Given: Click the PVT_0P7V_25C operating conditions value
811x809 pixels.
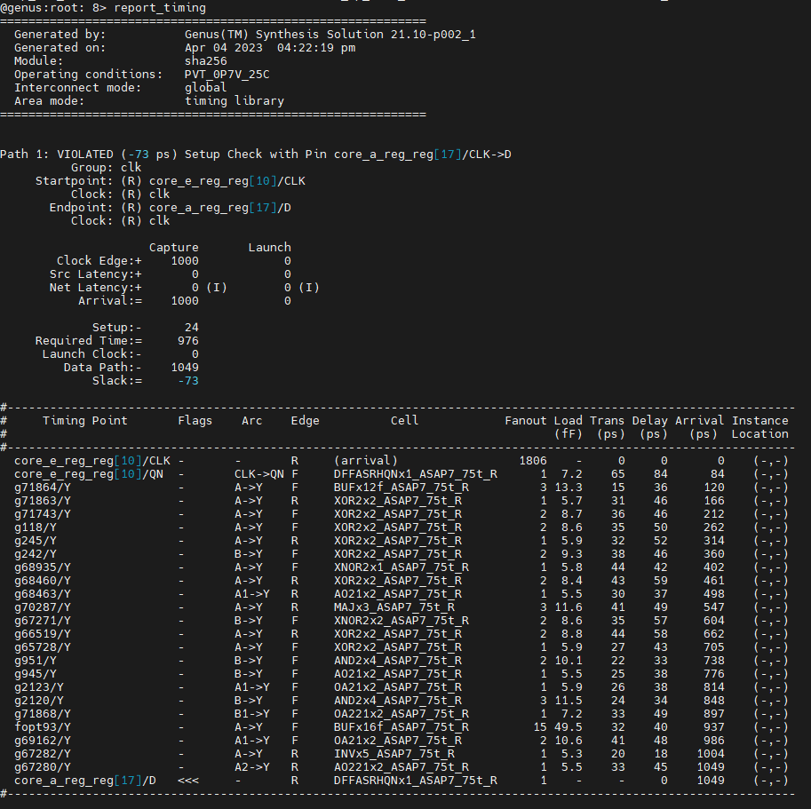Looking at the screenshot, I should pos(227,75).
